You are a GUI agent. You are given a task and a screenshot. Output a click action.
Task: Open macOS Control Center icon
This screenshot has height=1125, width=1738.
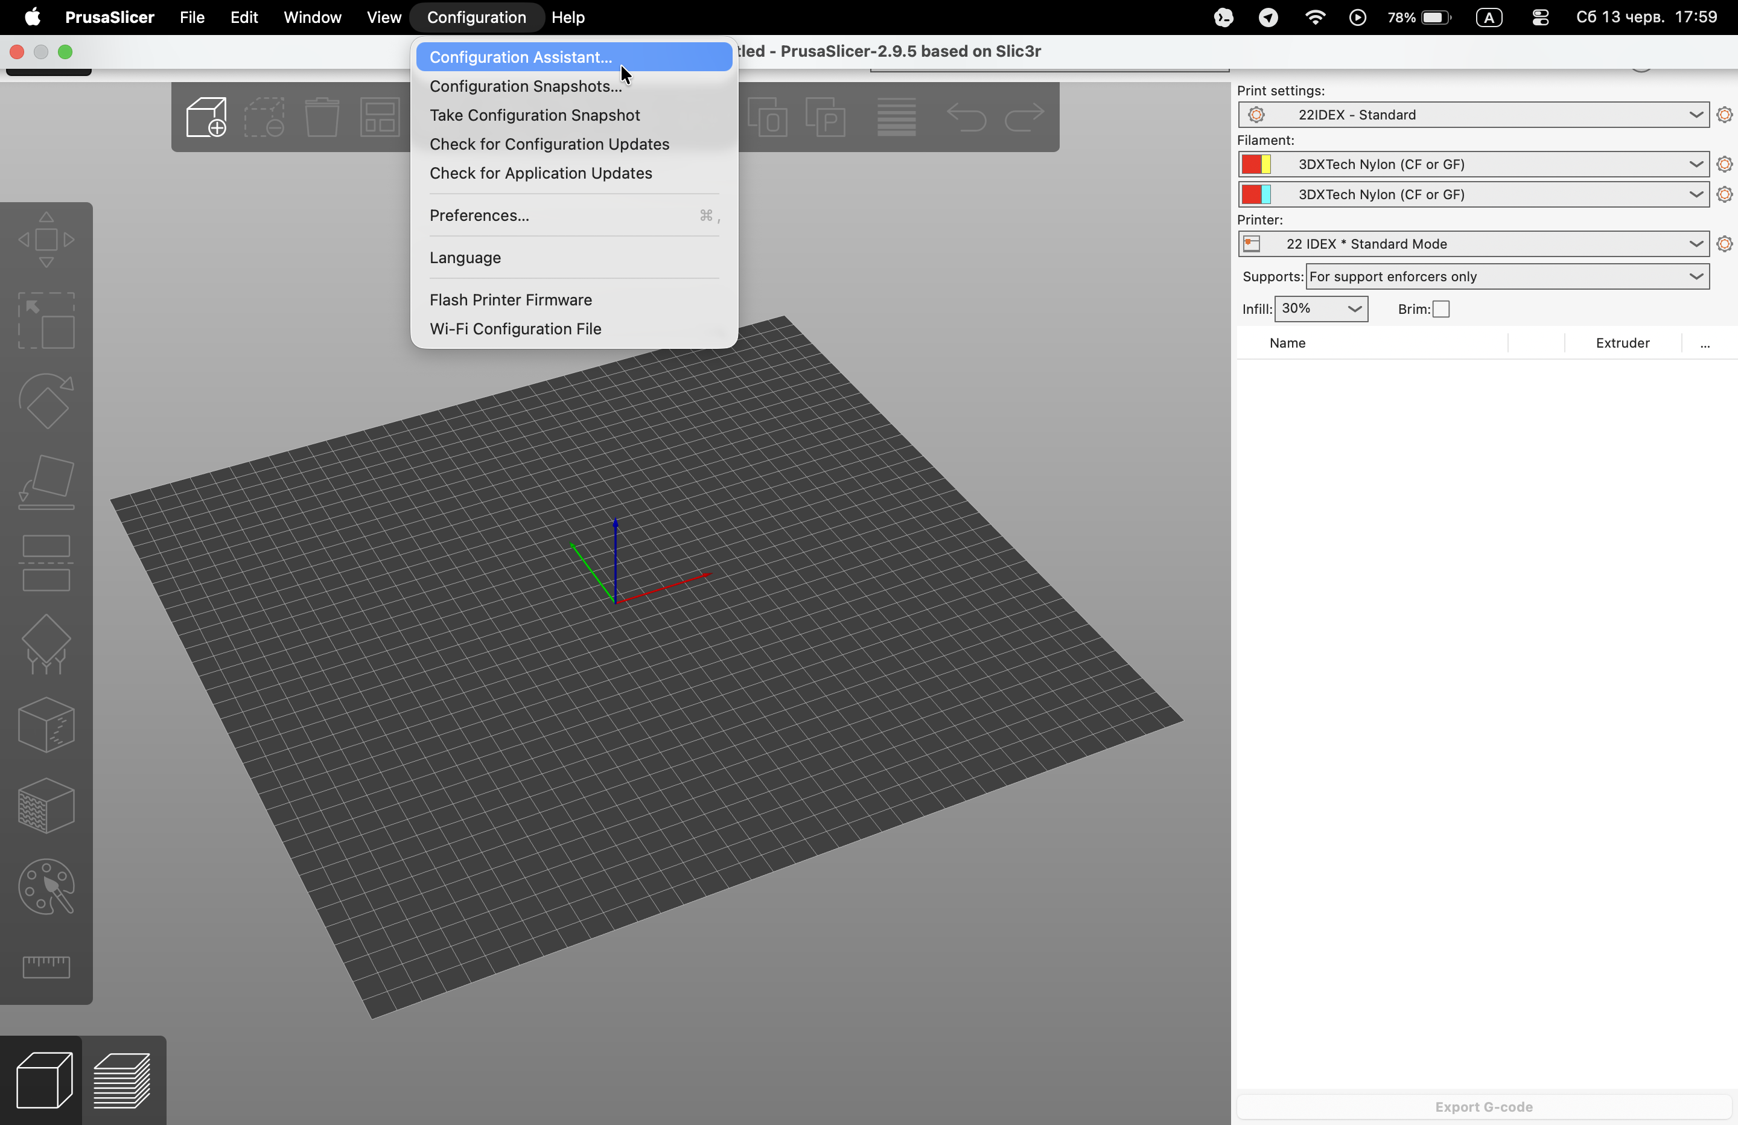(x=1540, y=18)
